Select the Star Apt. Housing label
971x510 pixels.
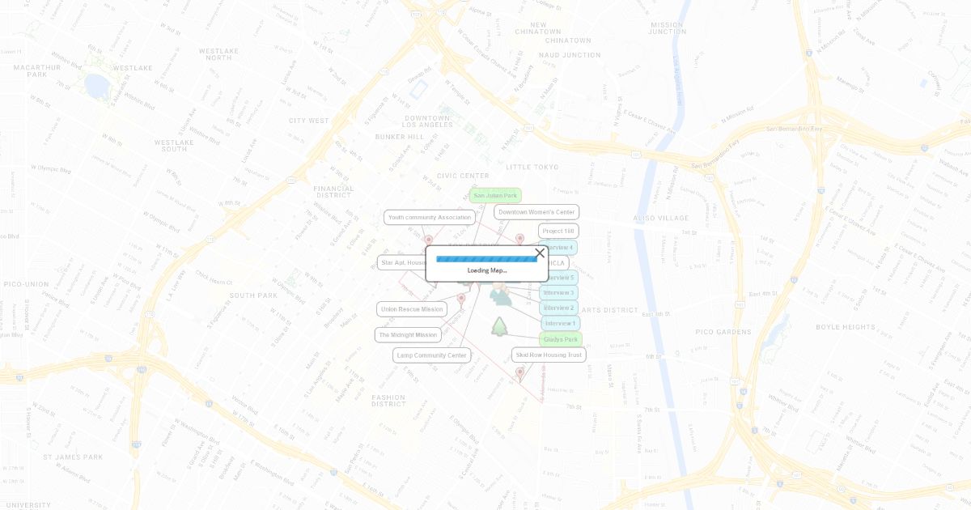pos(401,263)
